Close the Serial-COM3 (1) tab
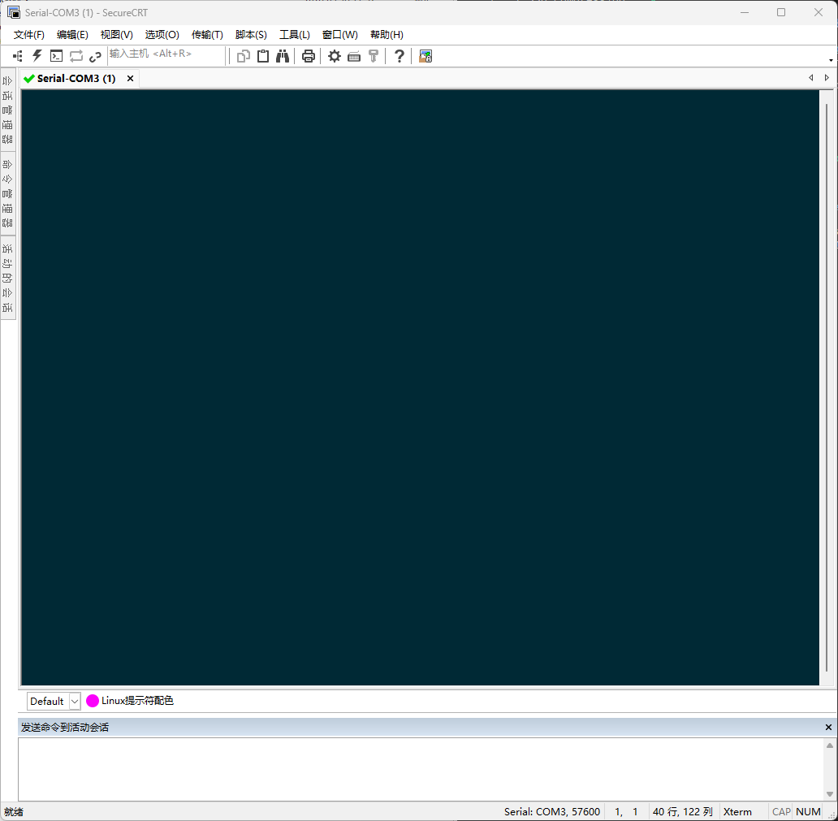Screen dimensions: 838x821 point(130,79)
